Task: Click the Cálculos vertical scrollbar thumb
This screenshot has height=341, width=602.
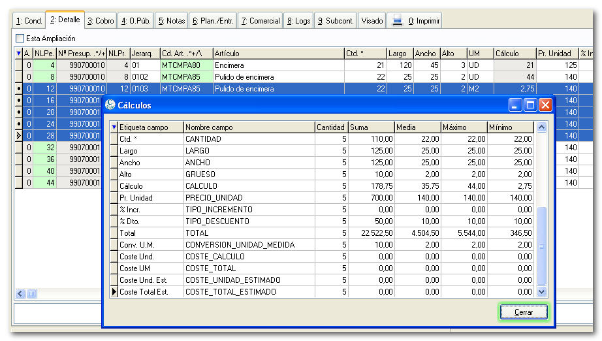Action: (x=542, y=246)
